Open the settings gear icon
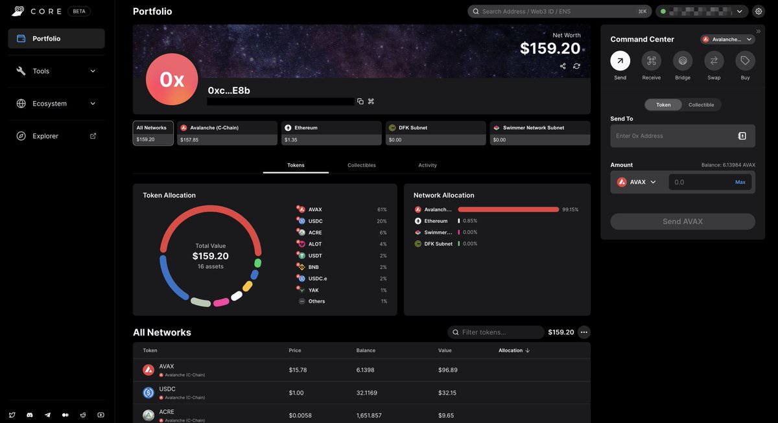This screenshot has height=423, width=778. (759, 11)
